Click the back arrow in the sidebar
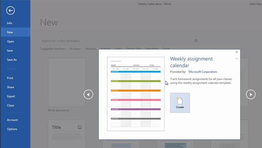This screenshot has height=148, width=262. pyautogui.click(x=10, y=11)
